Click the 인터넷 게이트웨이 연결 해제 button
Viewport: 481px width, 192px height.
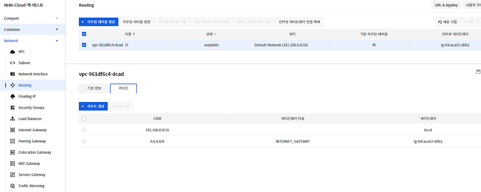point(299,22)
